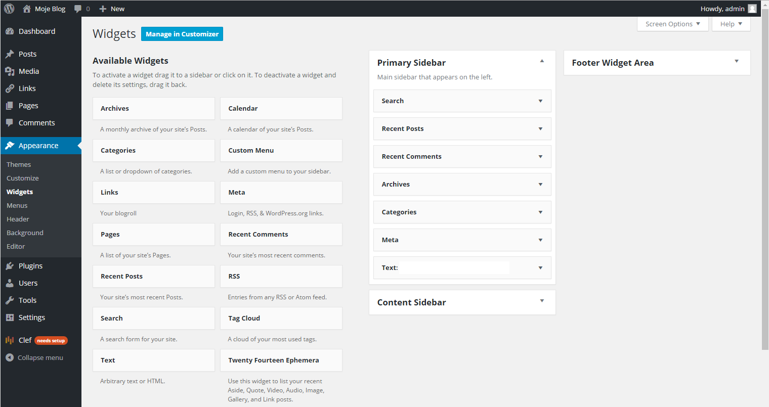Image resolution: width=769 pixels, height=407 pixels.
Task: Open the Customize submenu item
Action: tap(23, 178)
